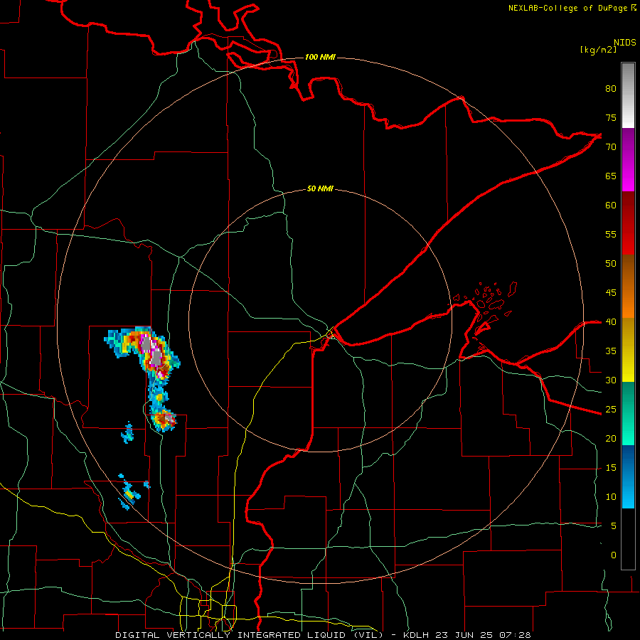Click the 60 value on the VIL scale
This screenshot has width=640, height=640.
tap(611, 206)
